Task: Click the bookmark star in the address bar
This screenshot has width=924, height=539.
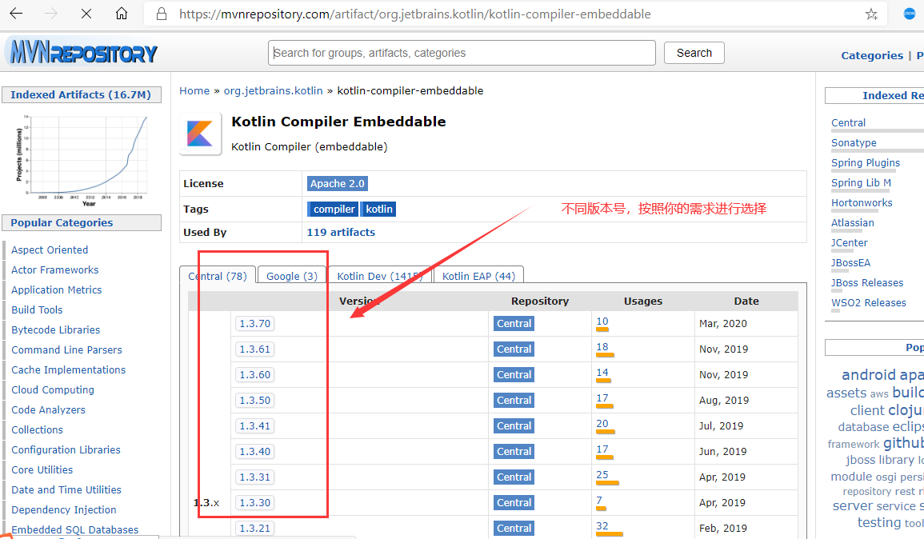Action: [x=871, y=14]
